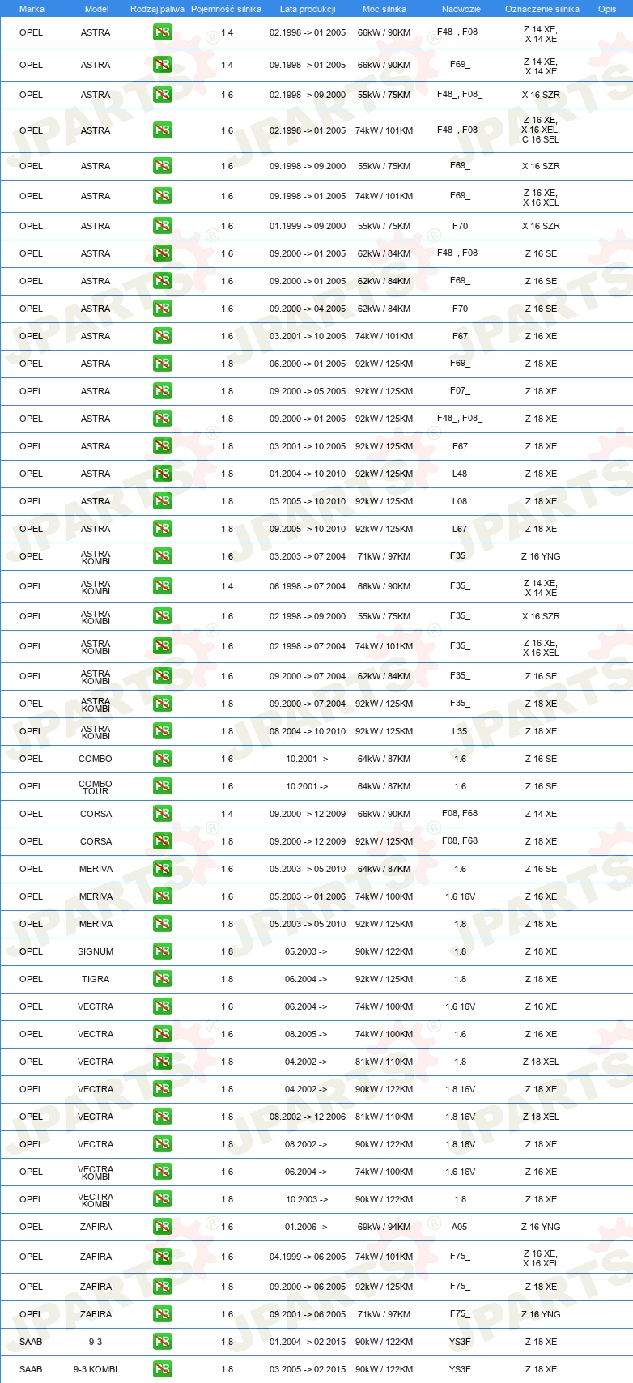
Task: Click fuel icon in MERIVA 1.6 16V row
Action: coord(162,896)
